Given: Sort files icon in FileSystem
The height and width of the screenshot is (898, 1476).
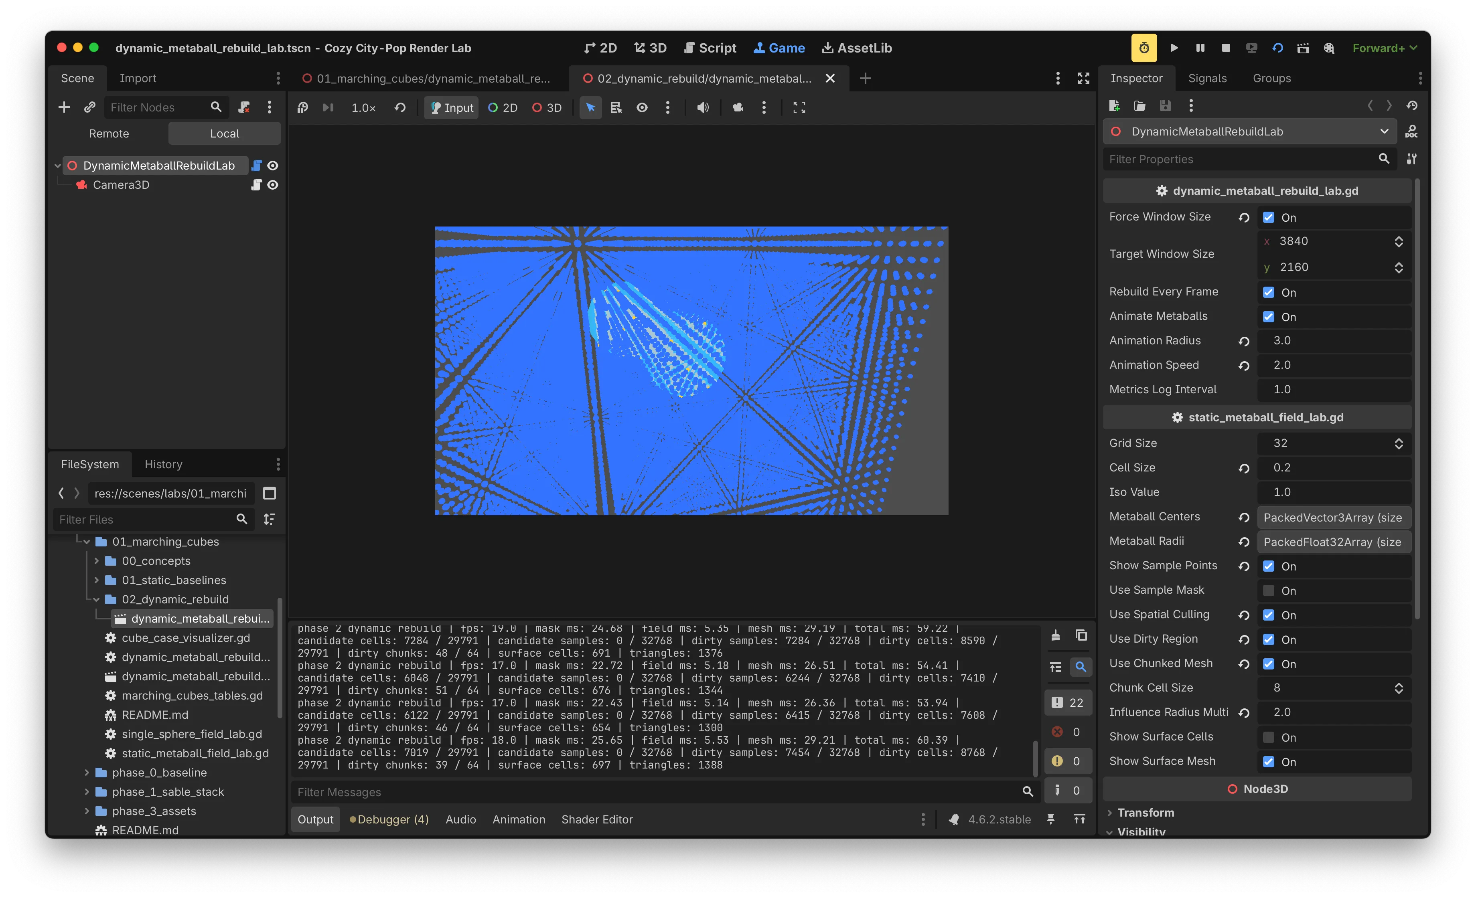Looking at the screenshot, I should (x=270, y=519).
